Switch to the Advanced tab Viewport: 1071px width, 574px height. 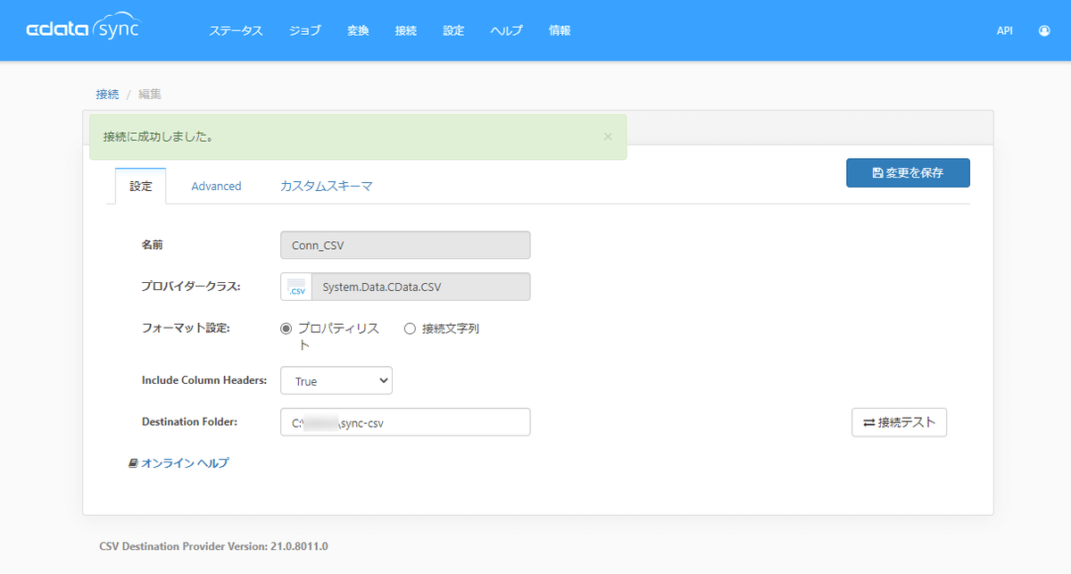pyautogui.click(x=216, y=186)
